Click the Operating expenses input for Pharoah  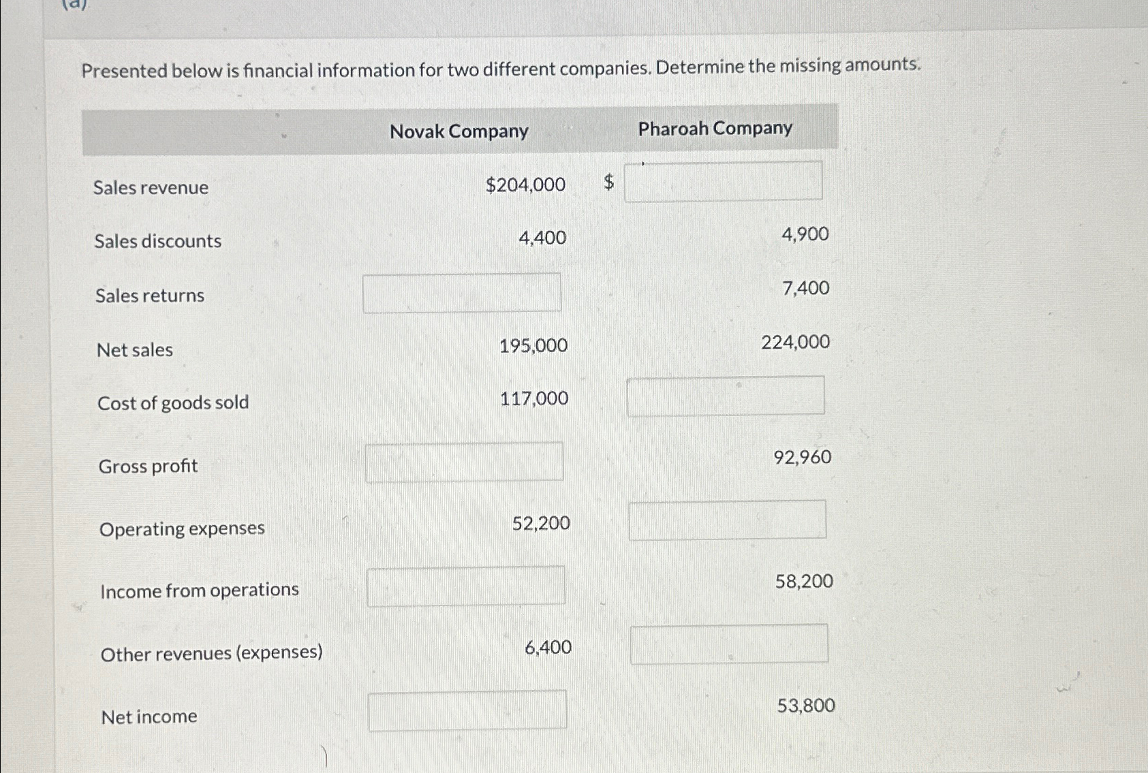coord(727,522)
